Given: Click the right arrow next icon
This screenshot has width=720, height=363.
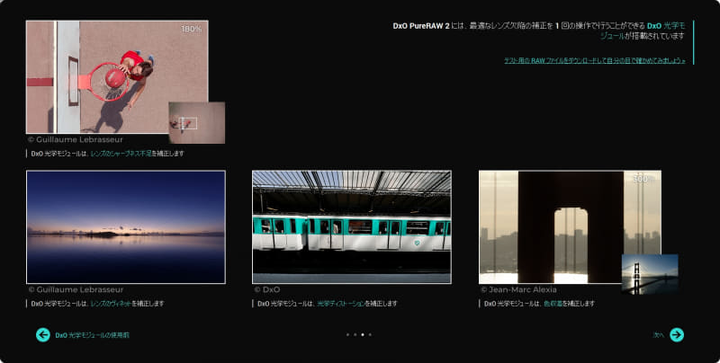Looking at the screenshot, I should (677, 335).
